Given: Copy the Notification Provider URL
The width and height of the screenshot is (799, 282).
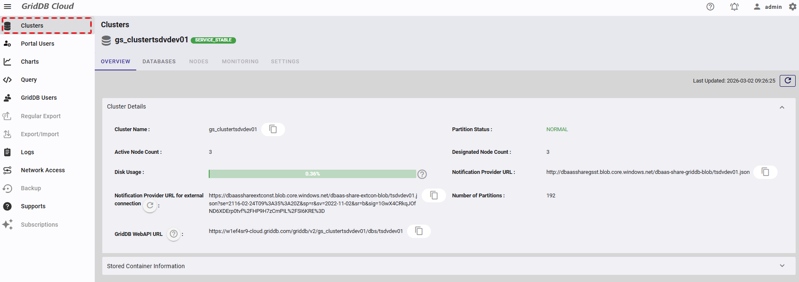Looking at the screenshot, I should click(765, 172).
